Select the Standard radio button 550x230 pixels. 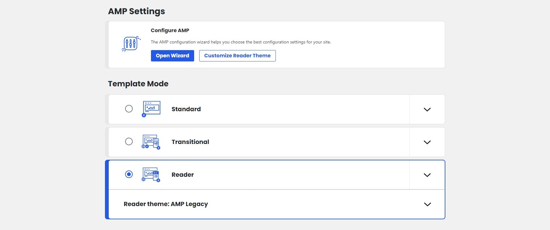129,109
